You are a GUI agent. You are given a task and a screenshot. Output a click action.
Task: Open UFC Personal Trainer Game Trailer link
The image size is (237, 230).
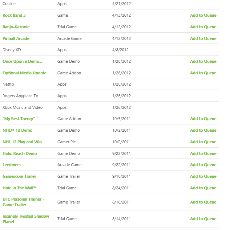click(x=23, y=202)
